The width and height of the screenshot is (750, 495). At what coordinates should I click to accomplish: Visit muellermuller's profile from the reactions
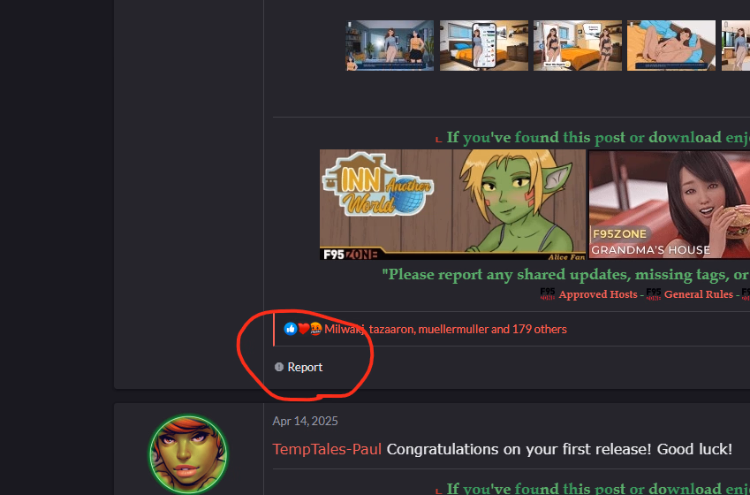453,329
